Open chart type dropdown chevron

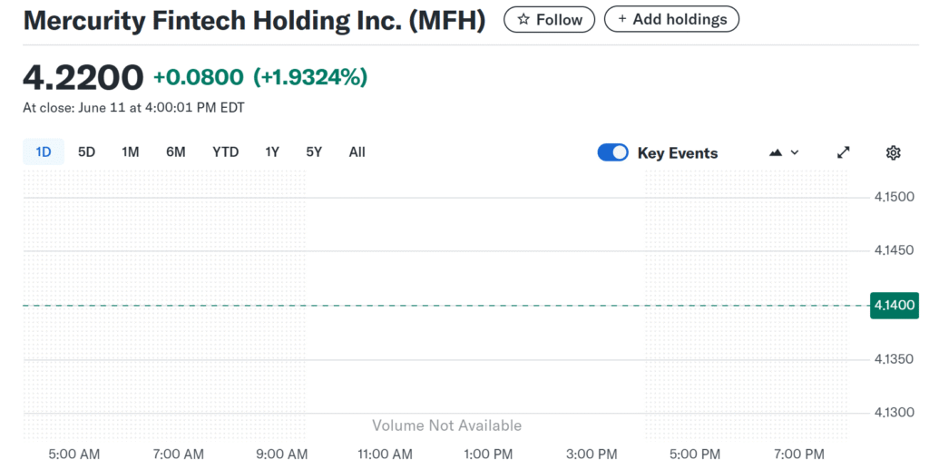pyautogui.click(x=795, y=152)
